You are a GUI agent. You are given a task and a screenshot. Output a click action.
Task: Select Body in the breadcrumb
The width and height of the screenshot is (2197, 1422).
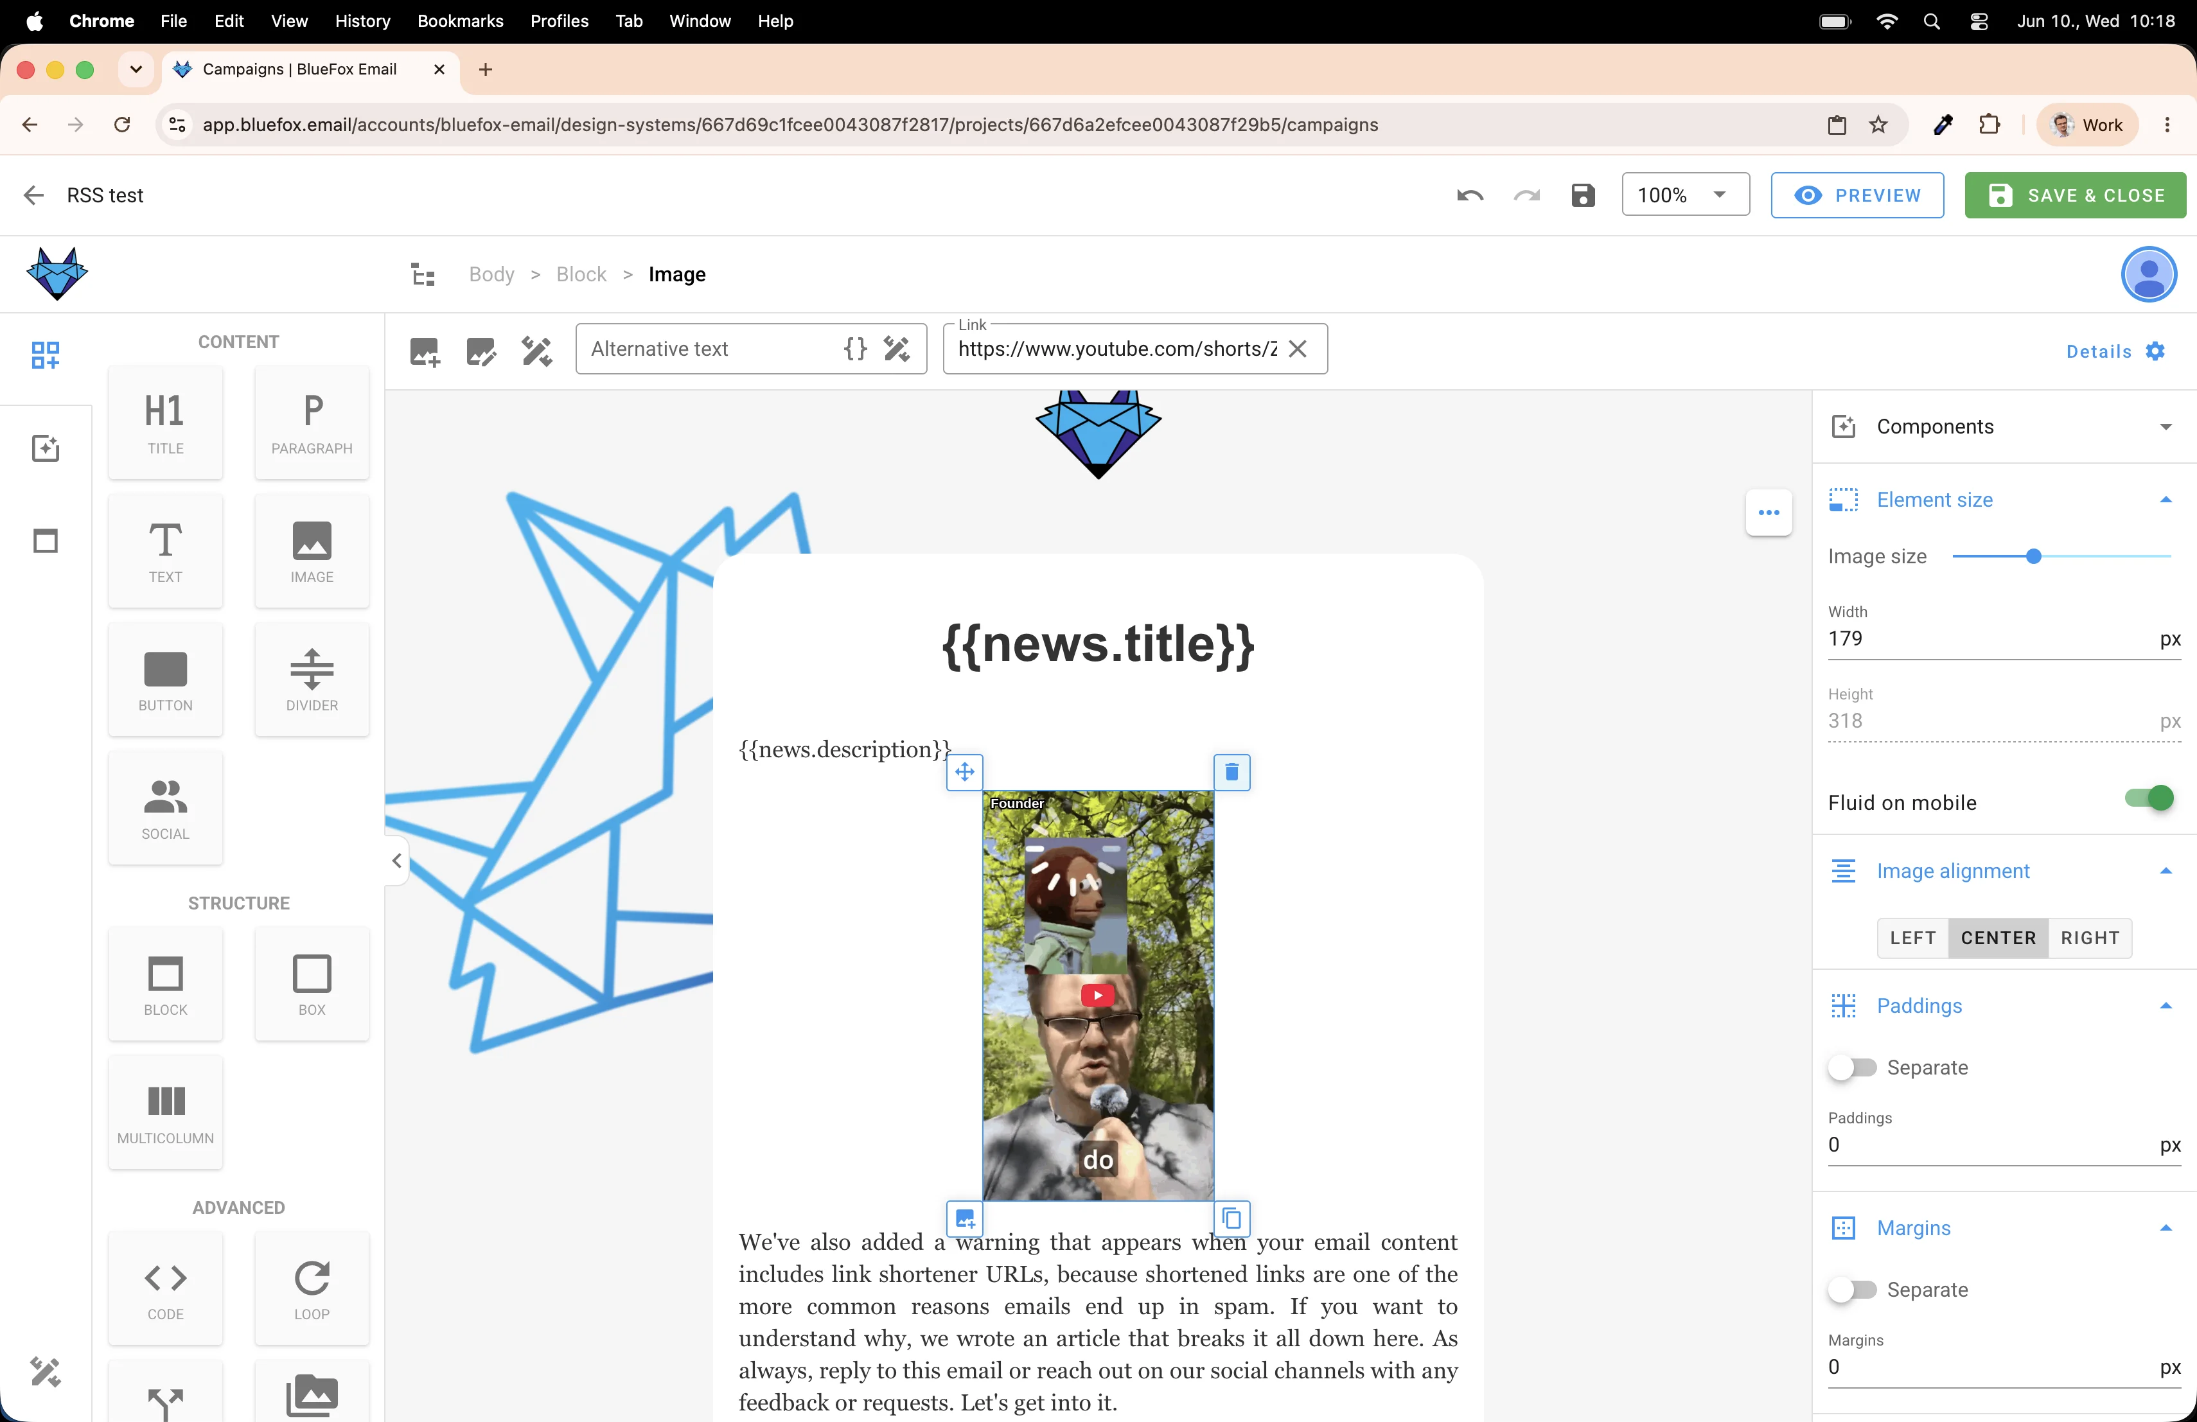pos(491,274)
